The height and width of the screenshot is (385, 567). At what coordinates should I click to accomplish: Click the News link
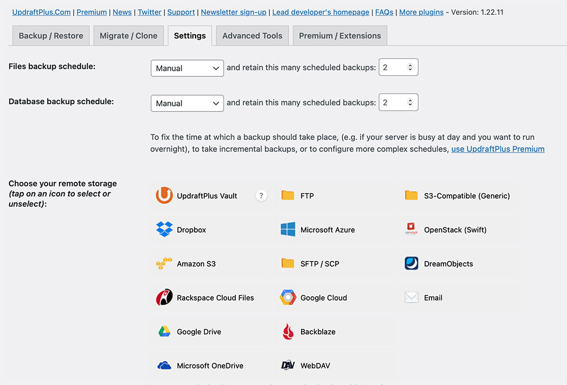tap(122, 12)
